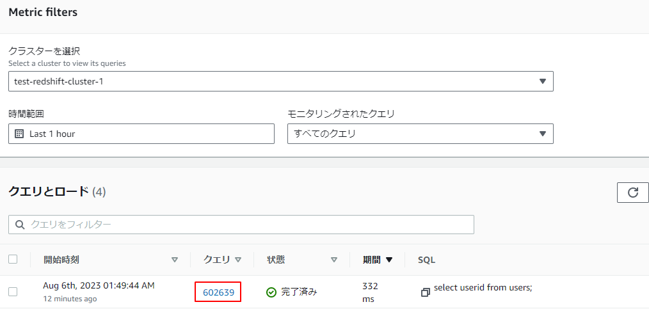Click the calendar icon in time range

point(19,134)
